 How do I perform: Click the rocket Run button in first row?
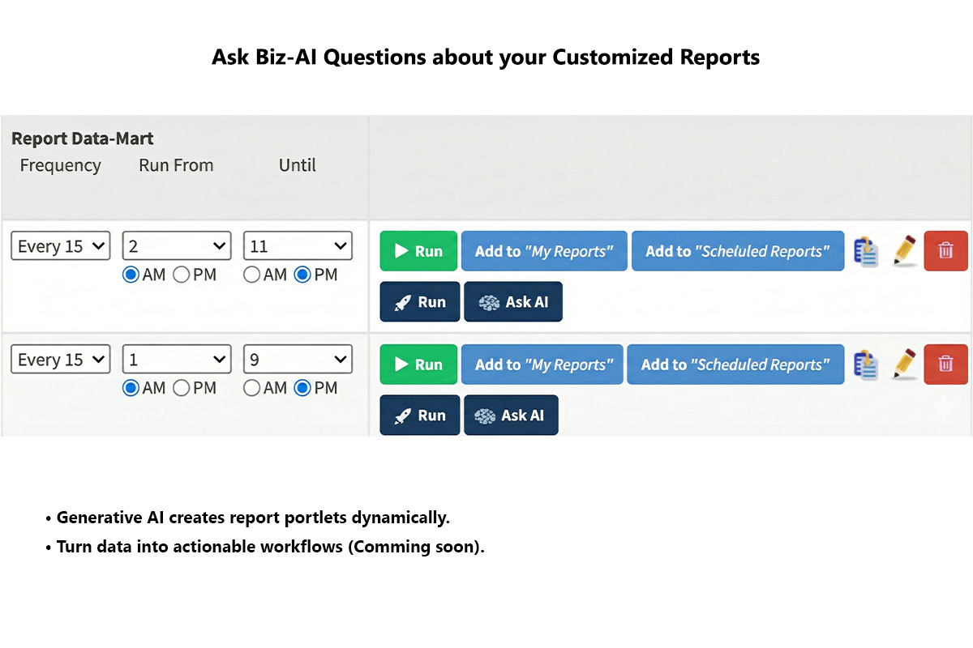420,302
